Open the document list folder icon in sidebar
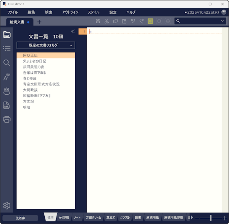 tap(6, 35)
